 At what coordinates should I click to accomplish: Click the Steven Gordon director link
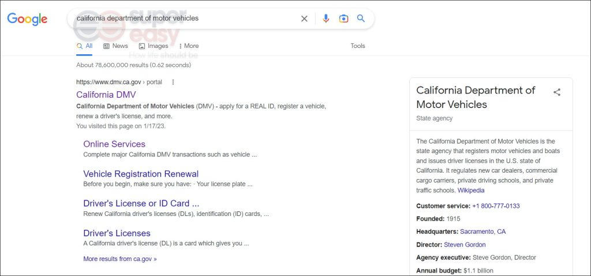tap(465, 245)
